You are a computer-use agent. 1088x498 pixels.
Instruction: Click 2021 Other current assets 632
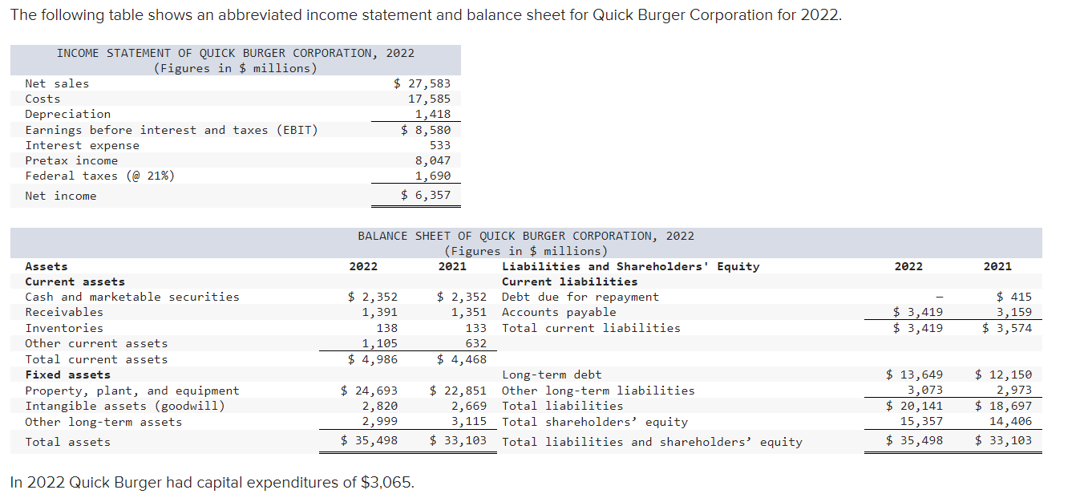click(476, 343)
